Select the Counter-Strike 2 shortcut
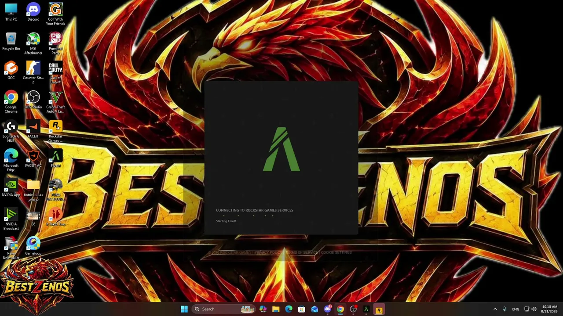Image resolution: width=563 pixels, height=316 pixels. coord(33,72)
